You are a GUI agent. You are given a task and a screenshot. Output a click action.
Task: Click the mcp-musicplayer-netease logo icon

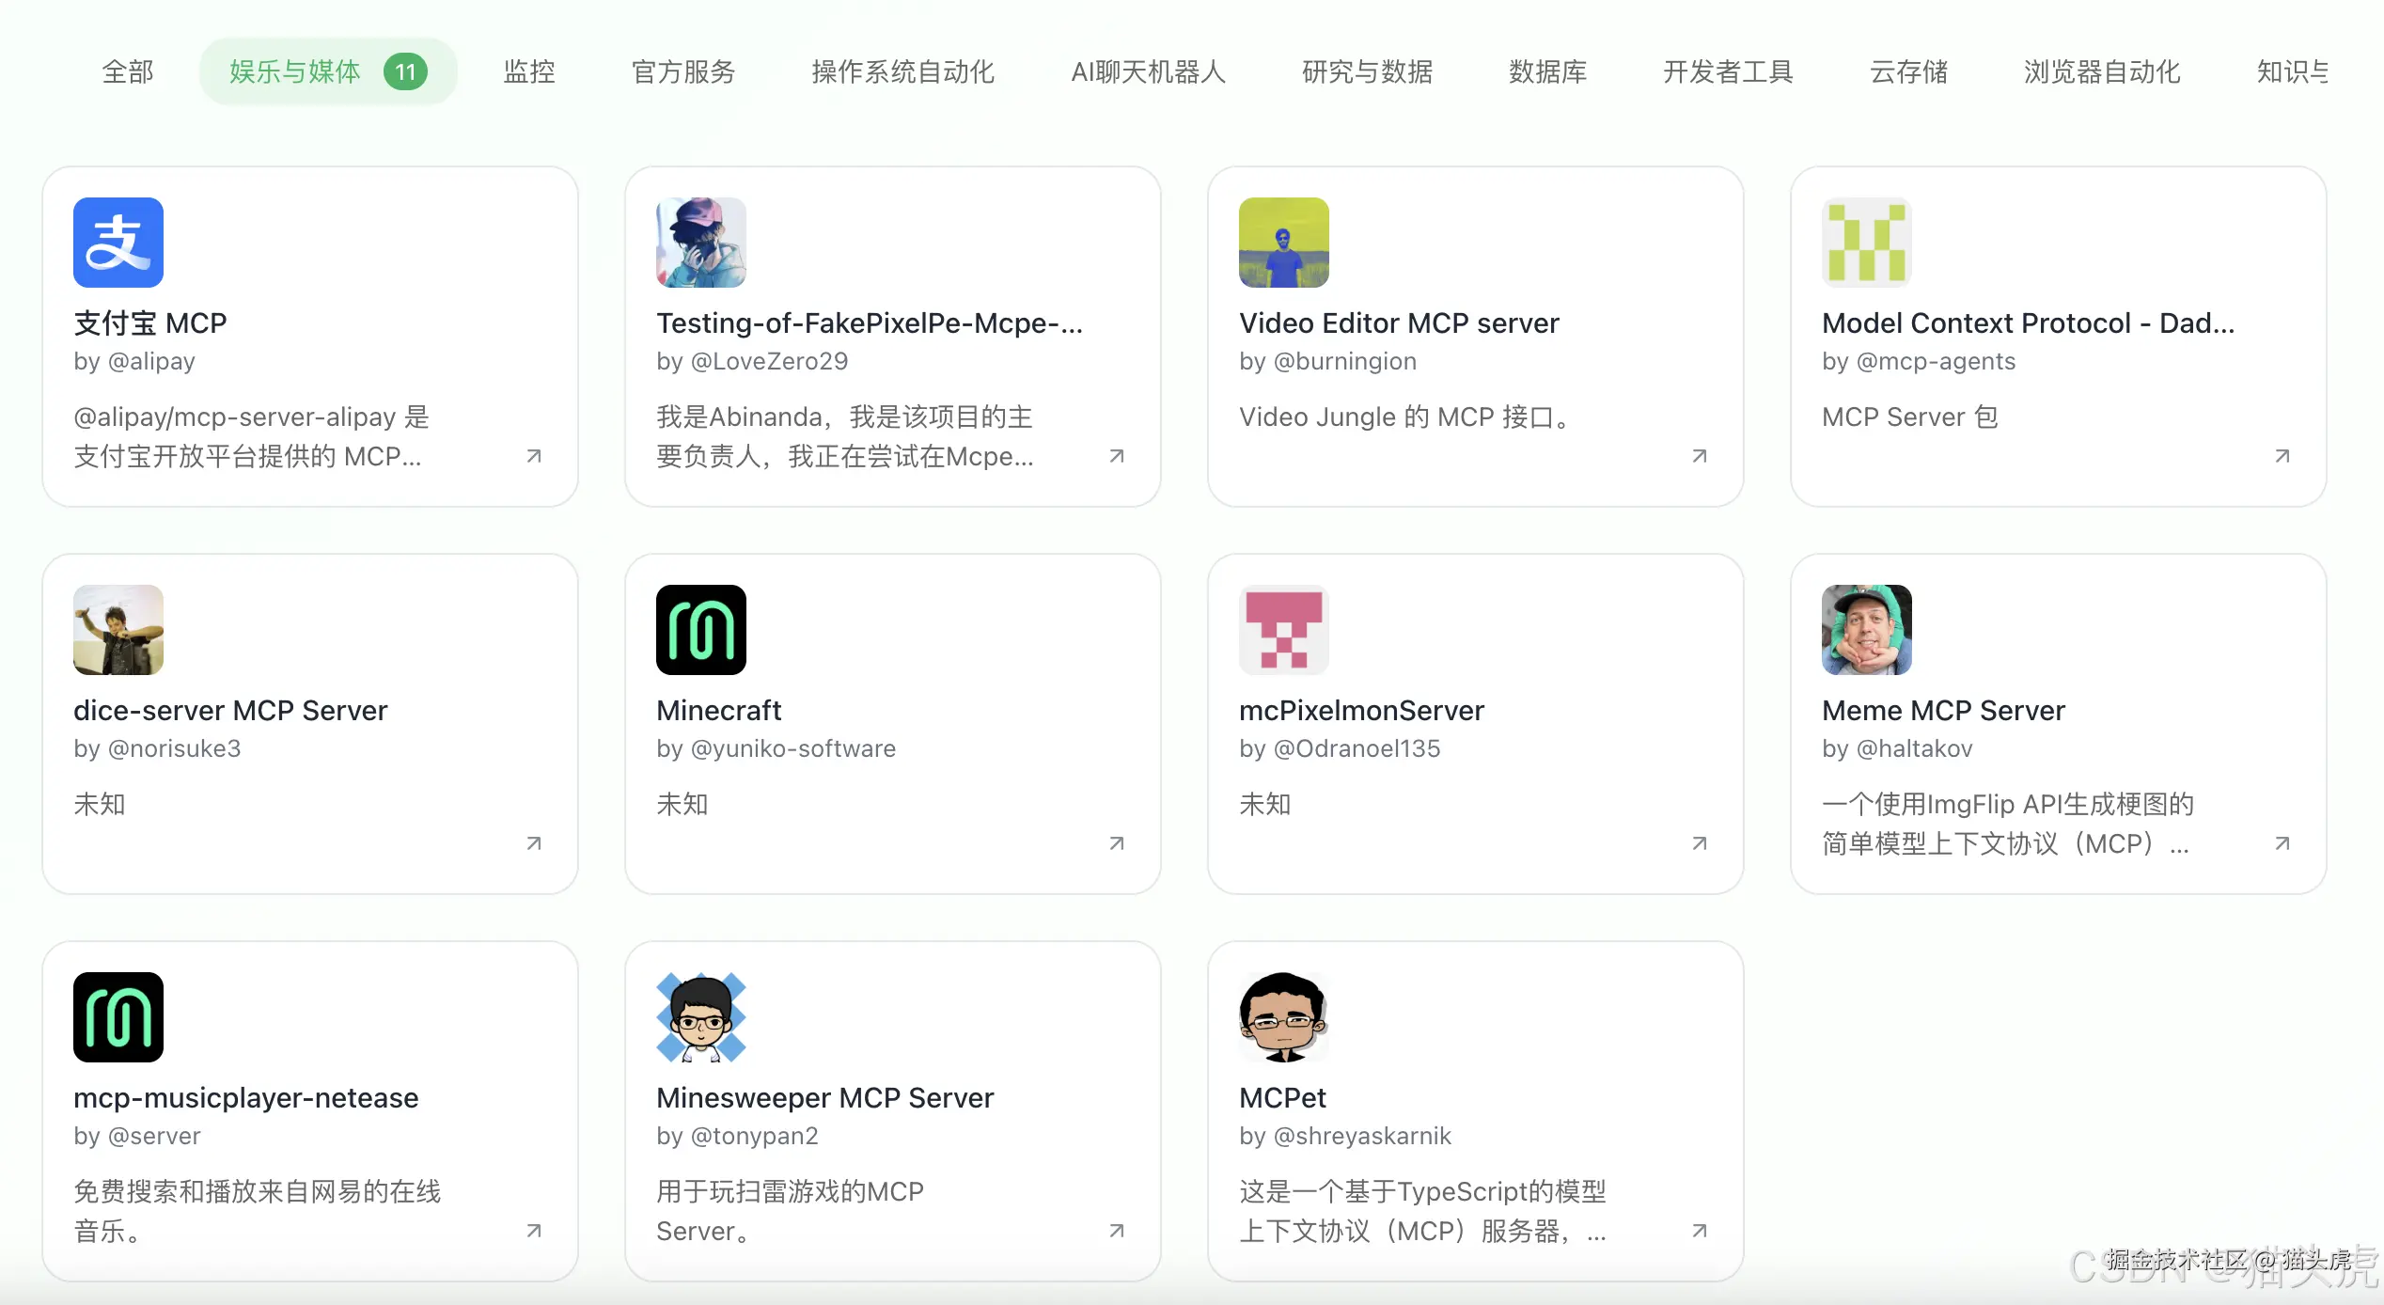click(x=118, y=1017)
